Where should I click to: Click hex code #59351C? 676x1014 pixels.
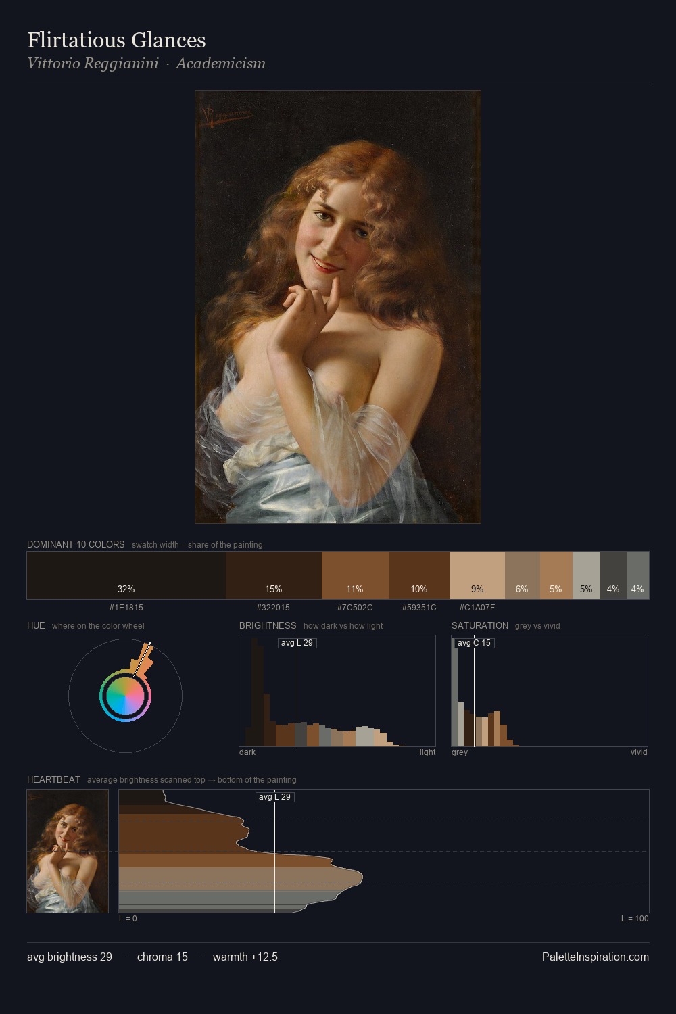coord(419,608)
